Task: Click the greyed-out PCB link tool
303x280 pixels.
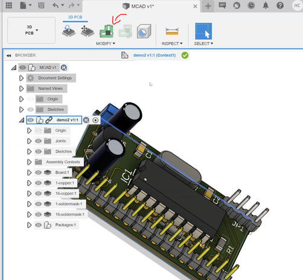Action: coord(126,31)
